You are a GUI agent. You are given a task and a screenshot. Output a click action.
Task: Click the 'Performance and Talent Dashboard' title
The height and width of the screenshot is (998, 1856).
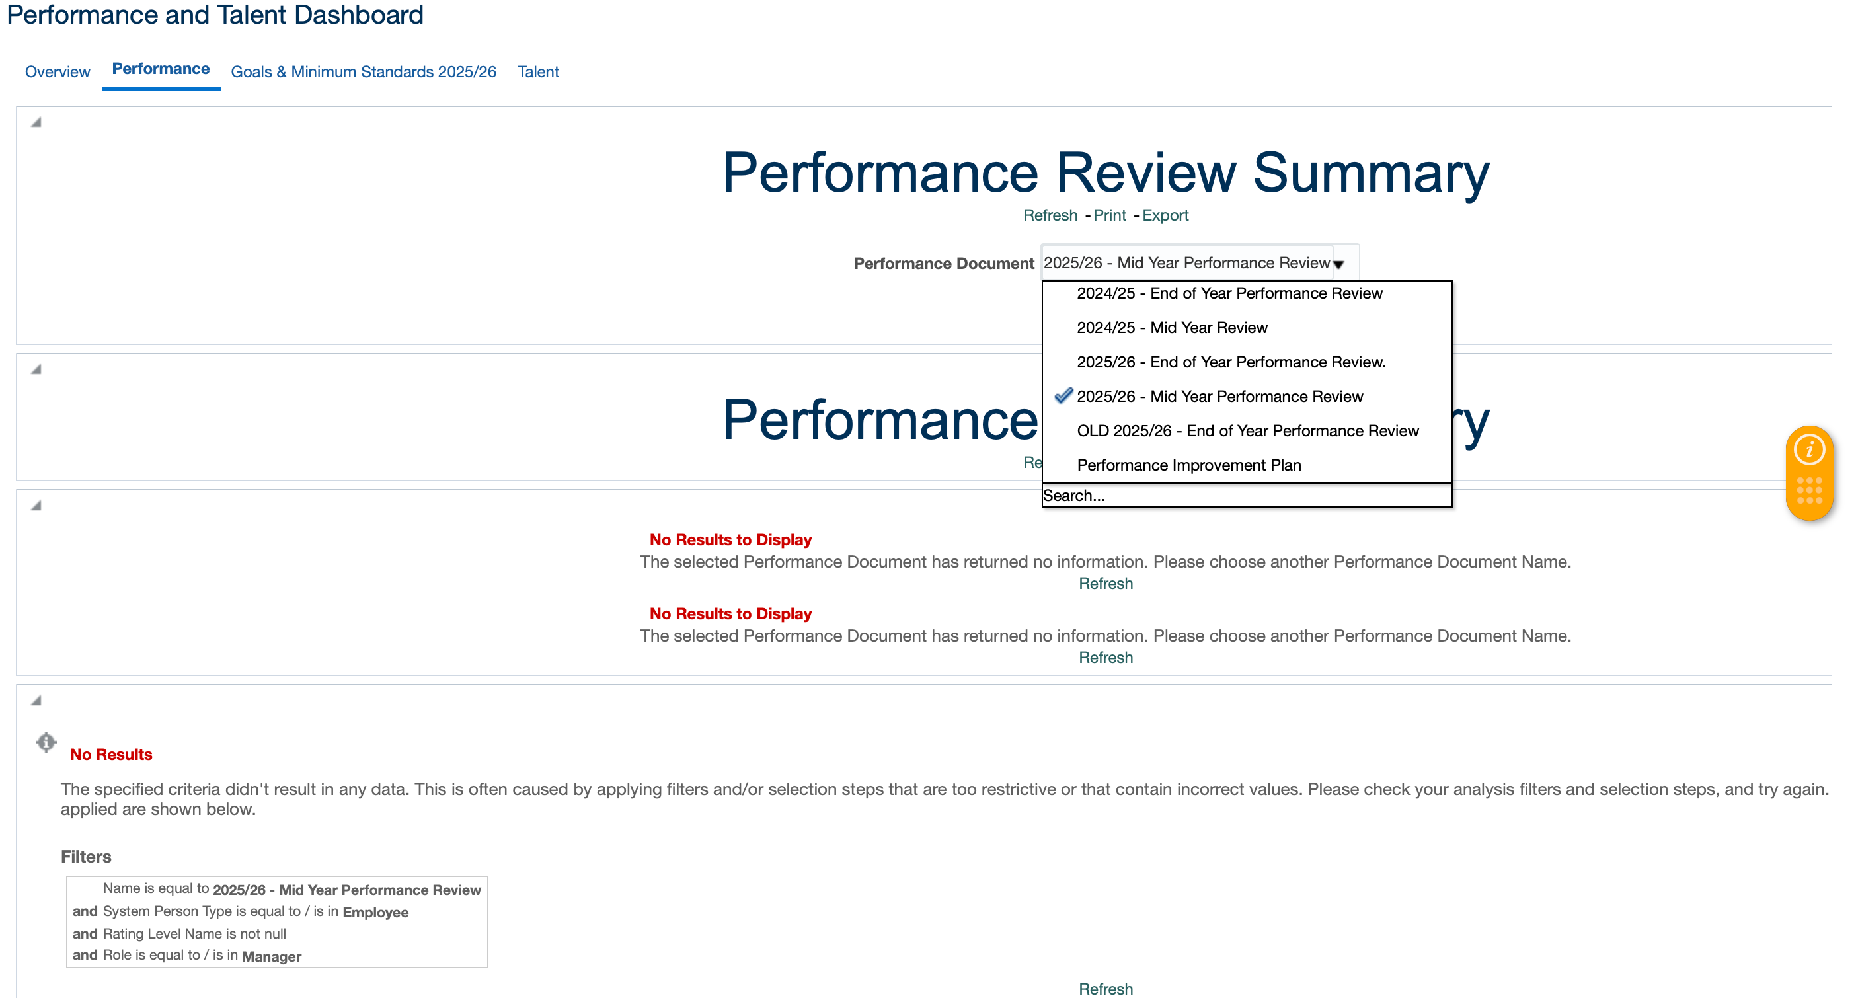(x=215, y=15)
